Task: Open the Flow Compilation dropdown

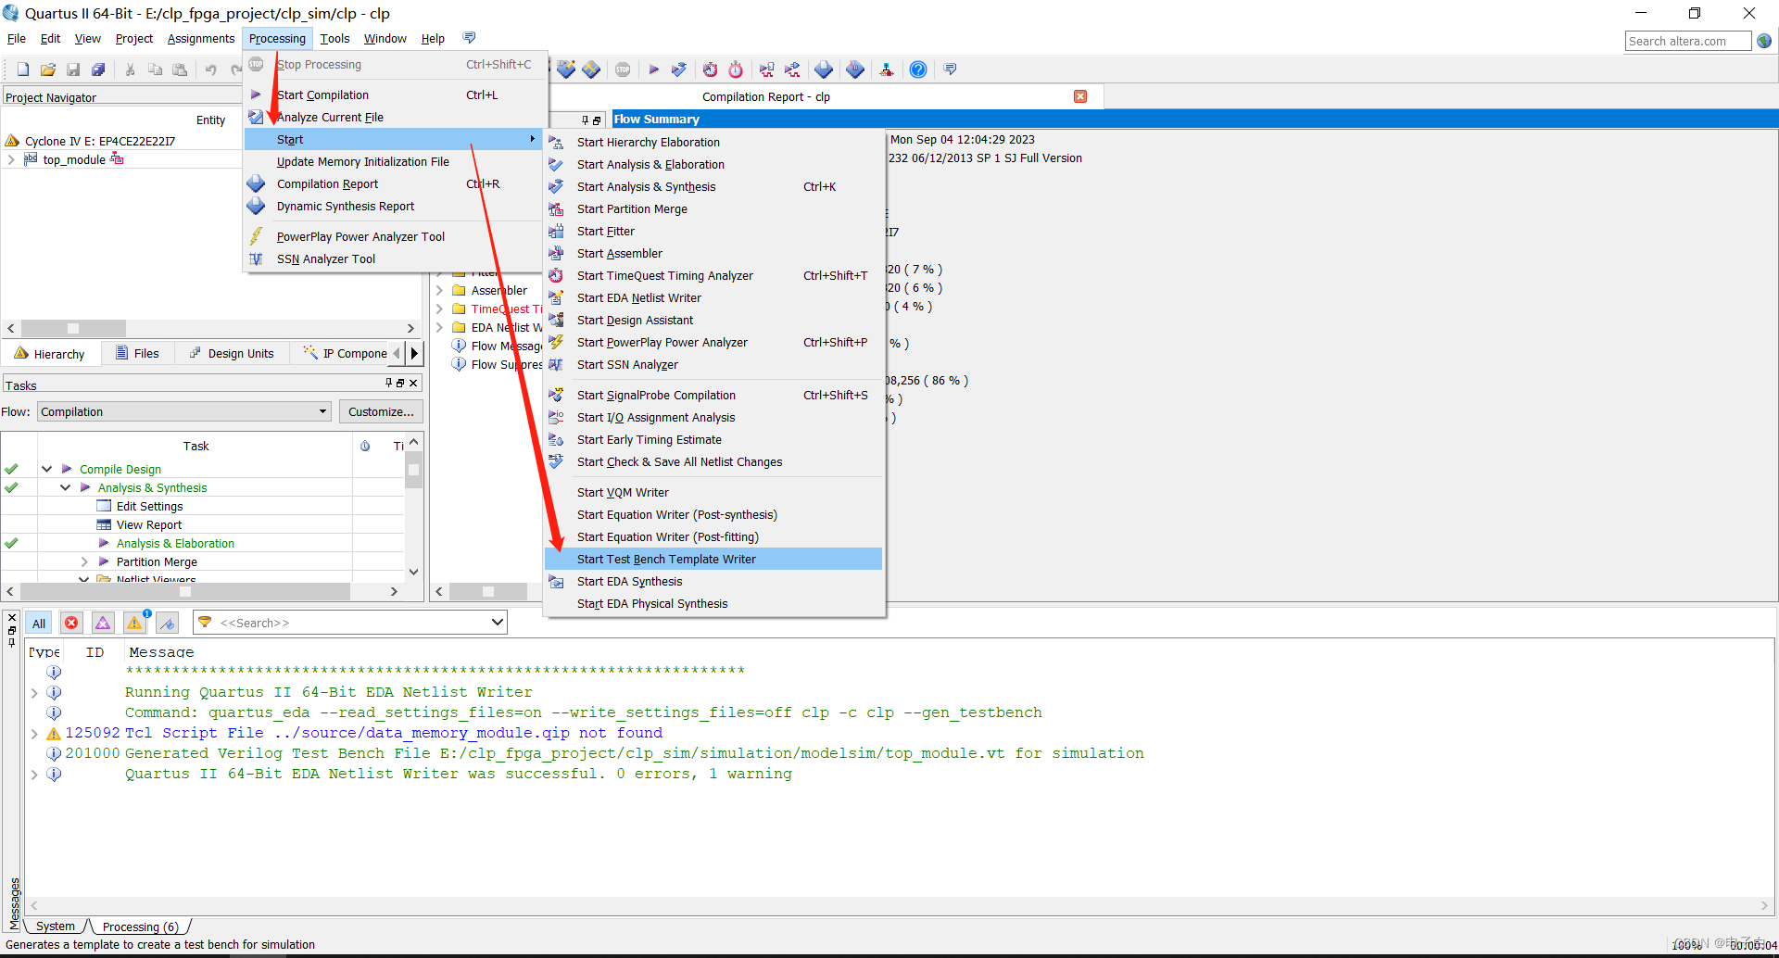Action: [x=184, y=411]
